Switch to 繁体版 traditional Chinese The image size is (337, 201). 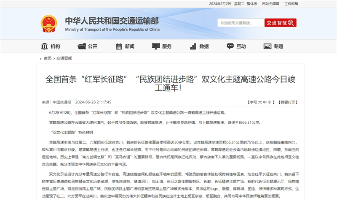252,3
